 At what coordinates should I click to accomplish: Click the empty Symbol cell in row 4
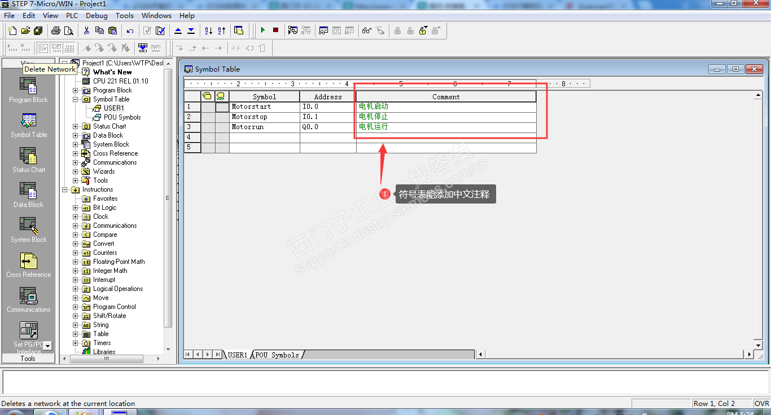pos(264,137)
